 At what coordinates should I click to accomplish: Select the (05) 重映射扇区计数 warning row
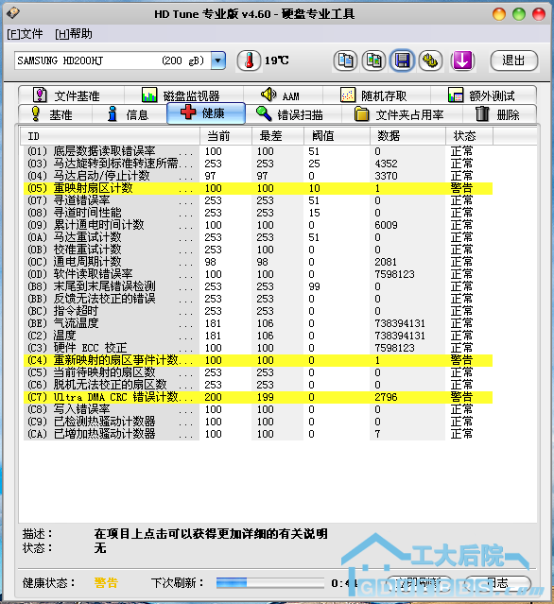(258, 188)
